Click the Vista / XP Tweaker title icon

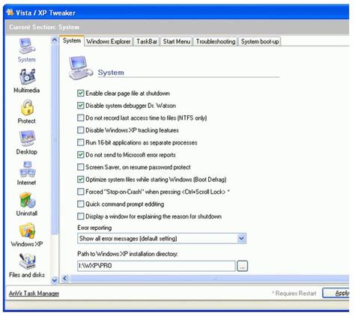click(x=10, y=12)
